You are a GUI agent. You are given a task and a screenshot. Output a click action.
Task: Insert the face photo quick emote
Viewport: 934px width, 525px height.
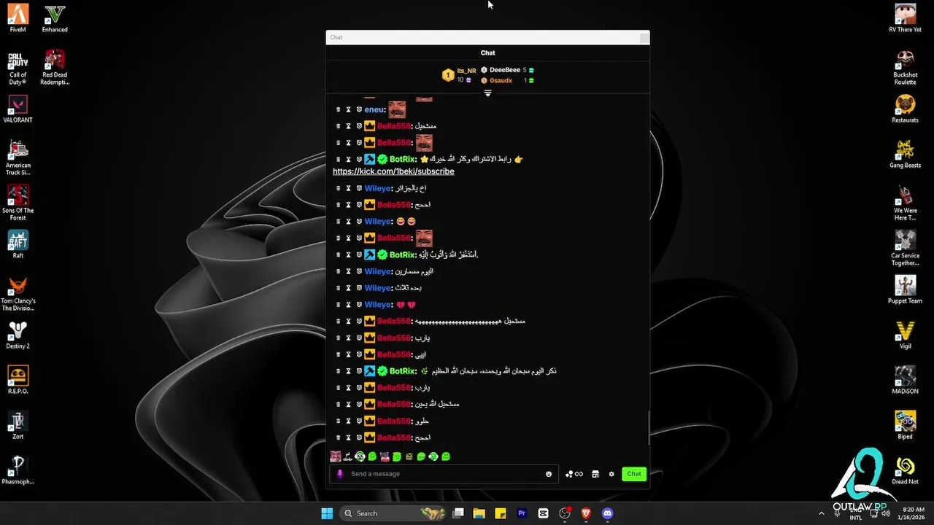coord(335,456)
